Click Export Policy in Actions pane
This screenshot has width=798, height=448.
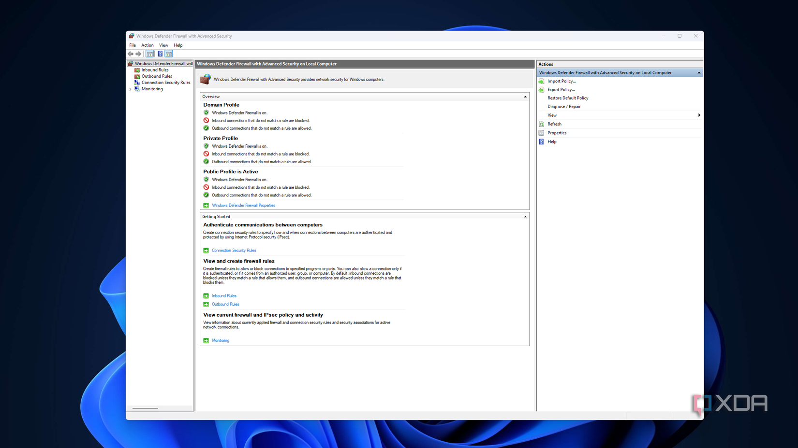pyautogui.click(x=561, y=90)
